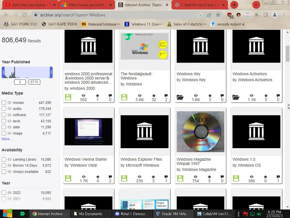Image resolution: width=290 pixels, height=218 pixels.
Task: Open the extensions puzzle piece menu
Action: tap(257, 15)
